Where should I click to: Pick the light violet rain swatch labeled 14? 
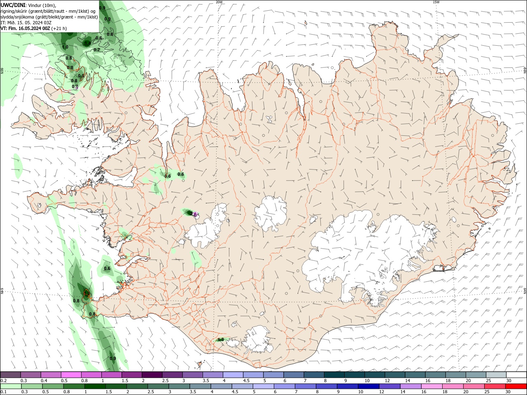(410, 386)
